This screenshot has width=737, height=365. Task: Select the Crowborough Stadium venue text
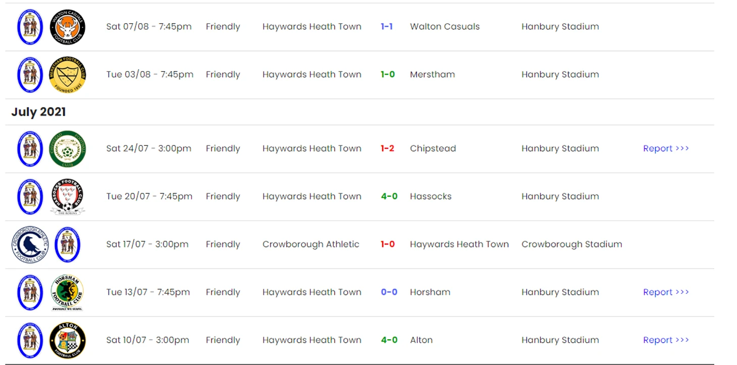pos(571,244)
